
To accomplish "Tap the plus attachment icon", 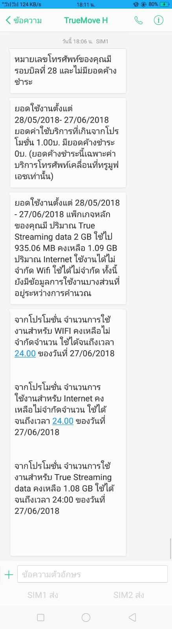I will click(x=9, y=575).
